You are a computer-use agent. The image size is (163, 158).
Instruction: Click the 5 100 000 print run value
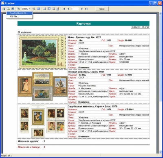(x=124, y=62)
